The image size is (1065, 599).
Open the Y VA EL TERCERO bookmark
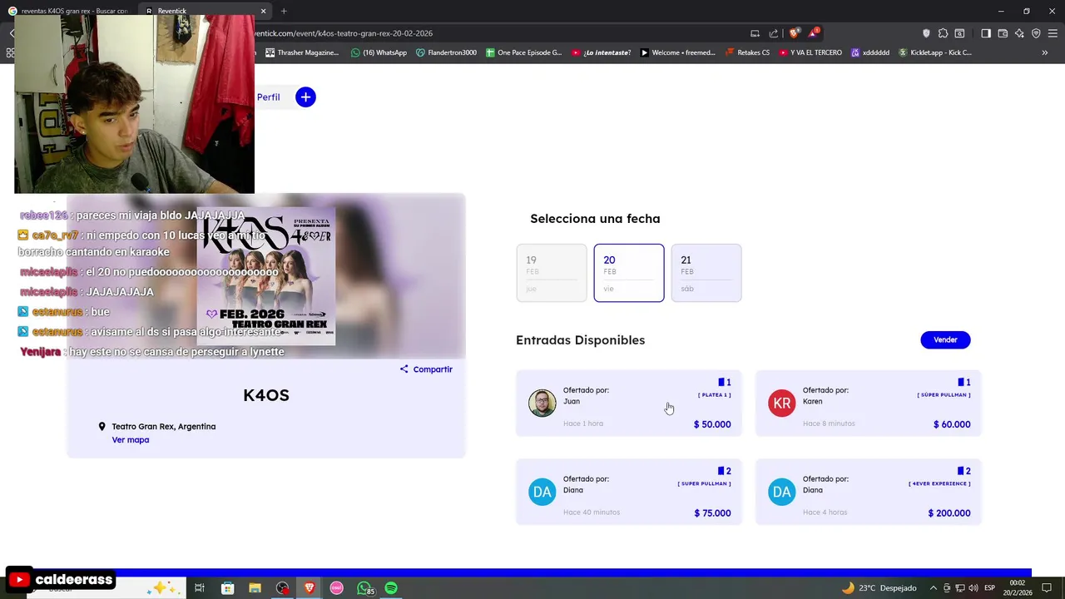(810, 52)
